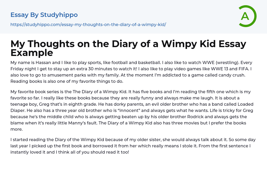Open the studyhippo.com essay URL link
The image size is (267, 170).
point(88,24)
